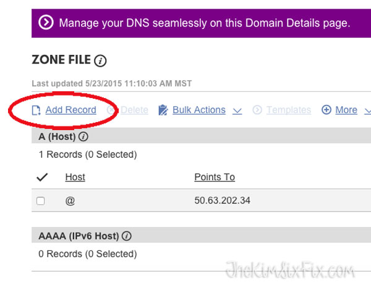Sort records by Host column header

75,178
